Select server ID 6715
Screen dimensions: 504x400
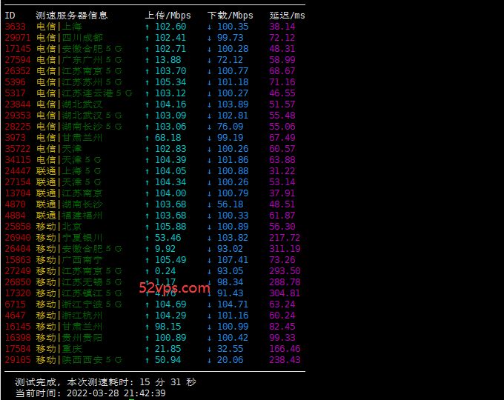pos(15,304)
